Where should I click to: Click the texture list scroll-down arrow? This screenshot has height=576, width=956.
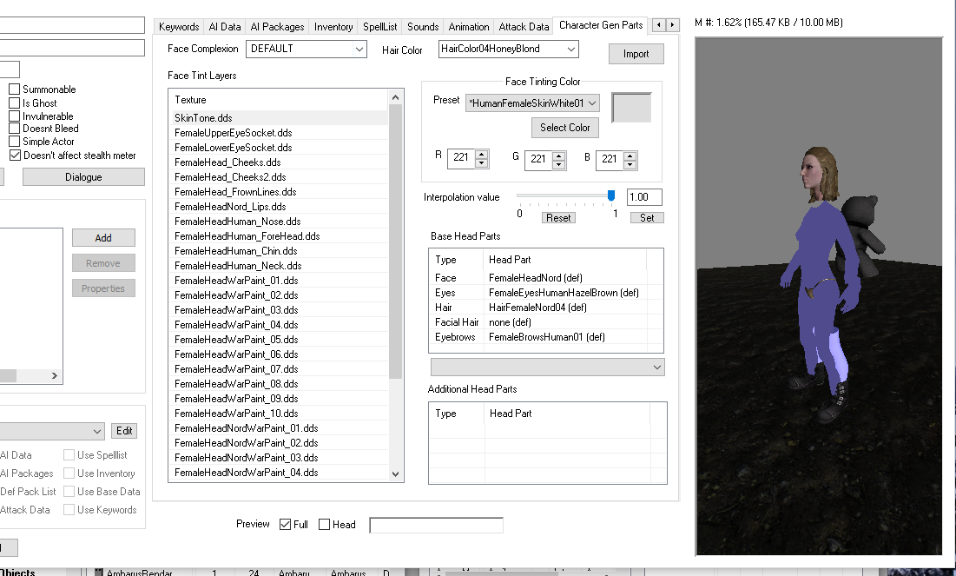click(395, 474)
